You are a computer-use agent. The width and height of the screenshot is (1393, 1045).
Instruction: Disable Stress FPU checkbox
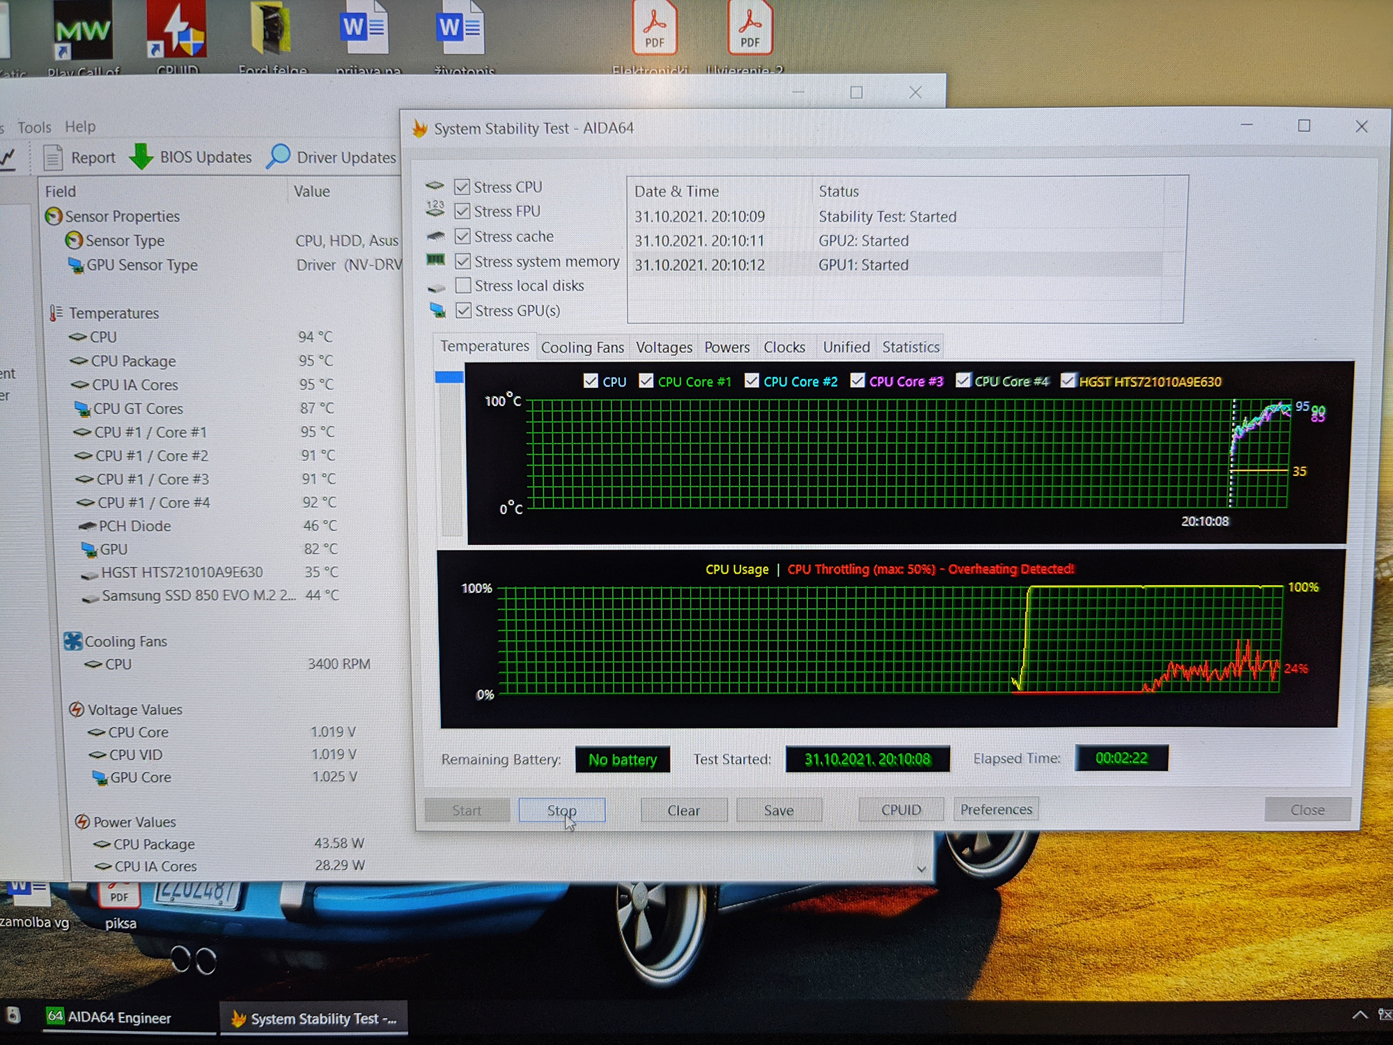[x=462, y=211]
